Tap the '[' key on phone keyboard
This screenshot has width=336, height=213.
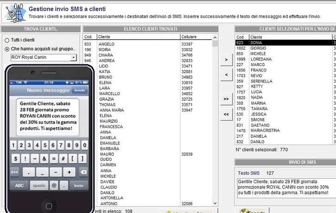73,159
